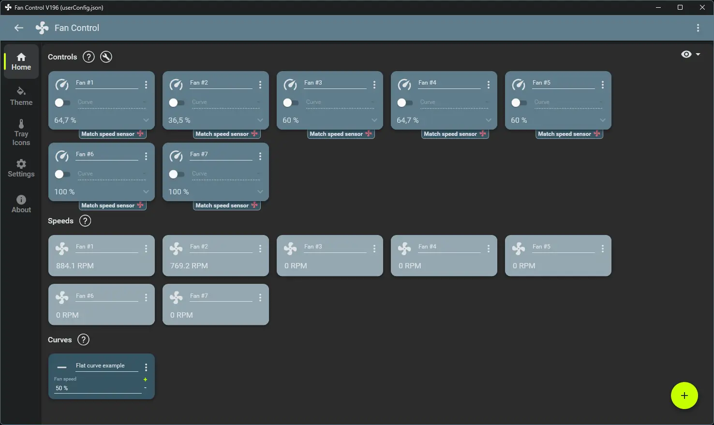Click the Fan #4 control gauge icon

[404, 85]
